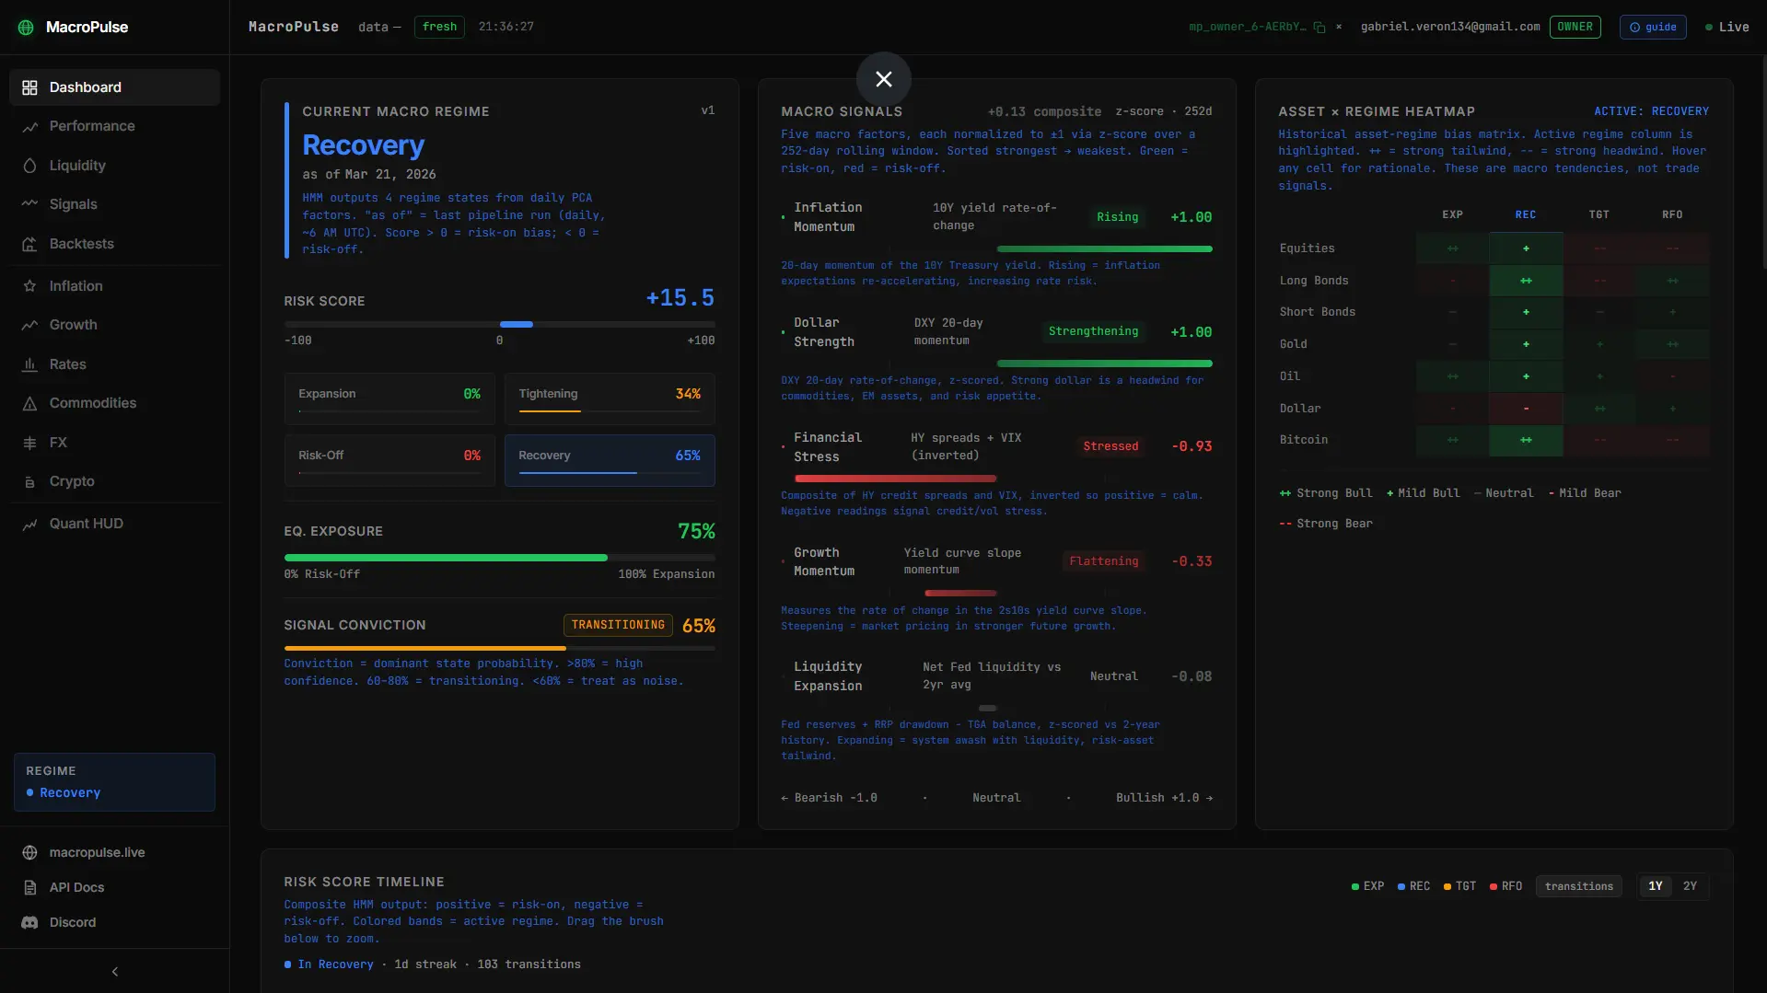This screenshot has width=1767, height=993.
Task: Click the Signals wave icon
Action: click(x=29, y=204)
